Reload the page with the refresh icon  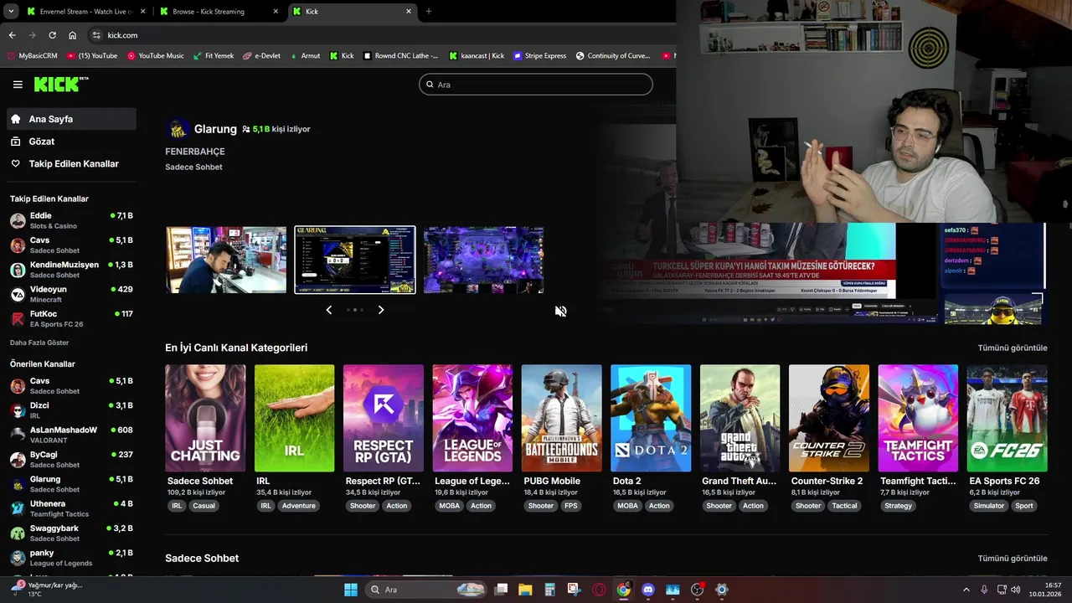(52, 35)
